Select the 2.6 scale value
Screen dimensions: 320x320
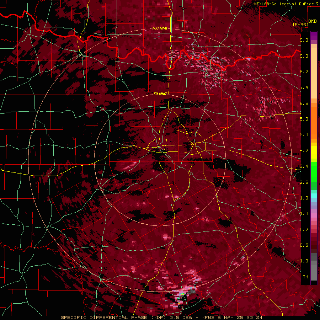304,182
